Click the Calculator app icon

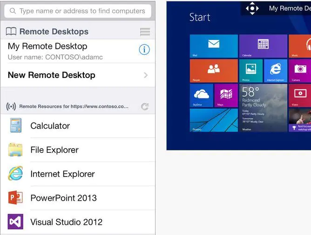coord(16,125)
